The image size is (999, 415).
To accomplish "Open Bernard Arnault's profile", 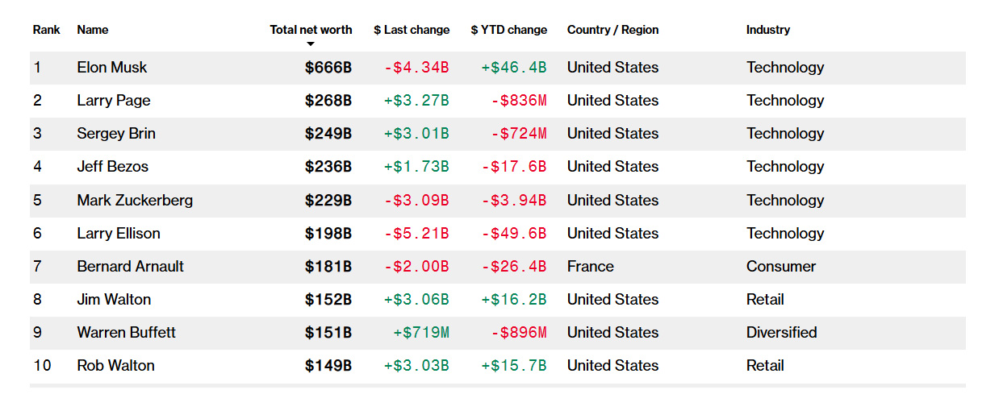I will tap(131, 267).
